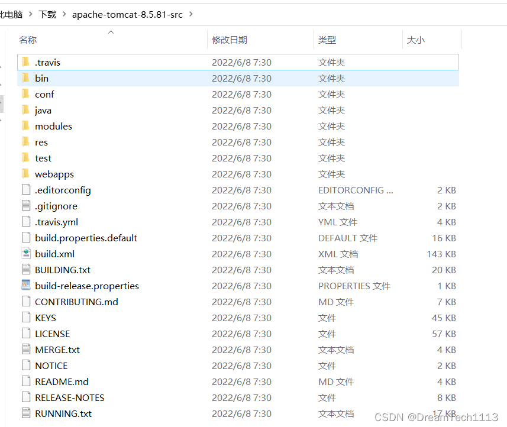Click the DEFAULT 文件 type cell
This screenshot has height=427, width=507.
[x=348, y=238]
